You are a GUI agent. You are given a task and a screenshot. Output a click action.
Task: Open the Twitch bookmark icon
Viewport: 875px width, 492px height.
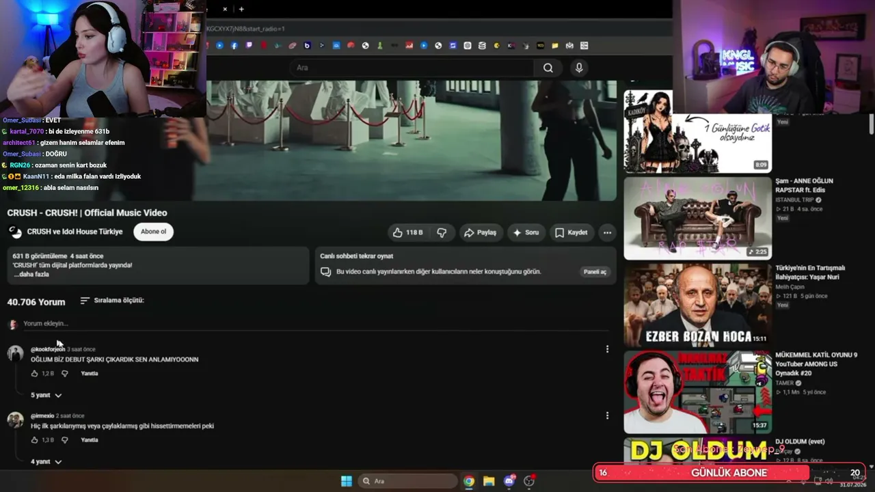249,46
